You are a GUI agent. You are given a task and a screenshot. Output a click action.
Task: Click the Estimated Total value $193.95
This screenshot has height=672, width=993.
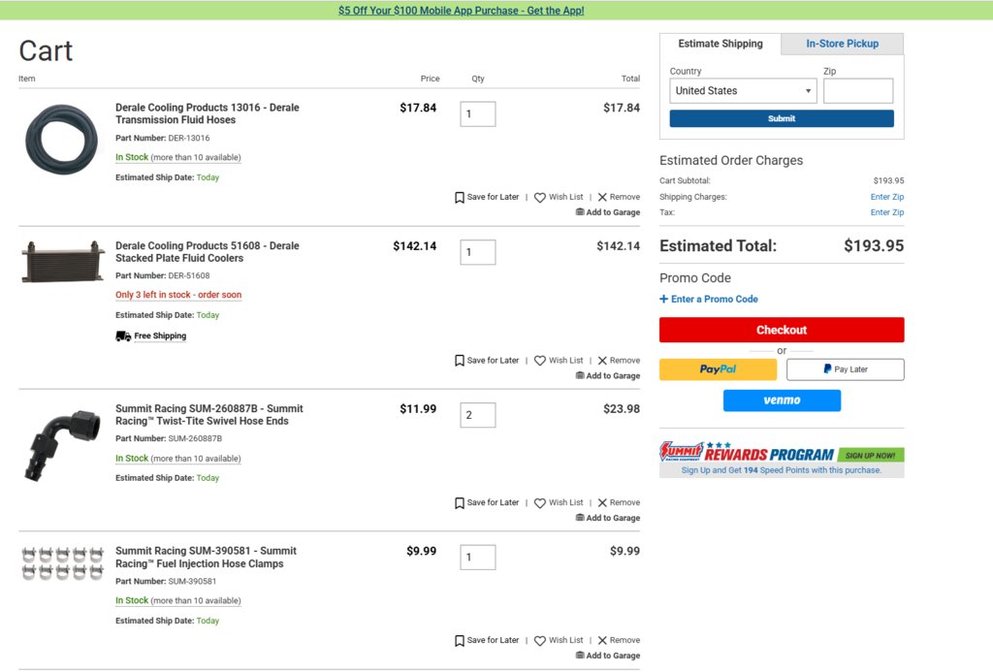[874, 245]
